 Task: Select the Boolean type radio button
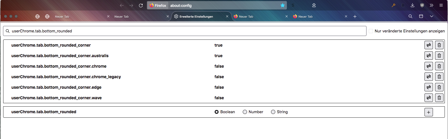pyautogui.click(x=217, y=112)
